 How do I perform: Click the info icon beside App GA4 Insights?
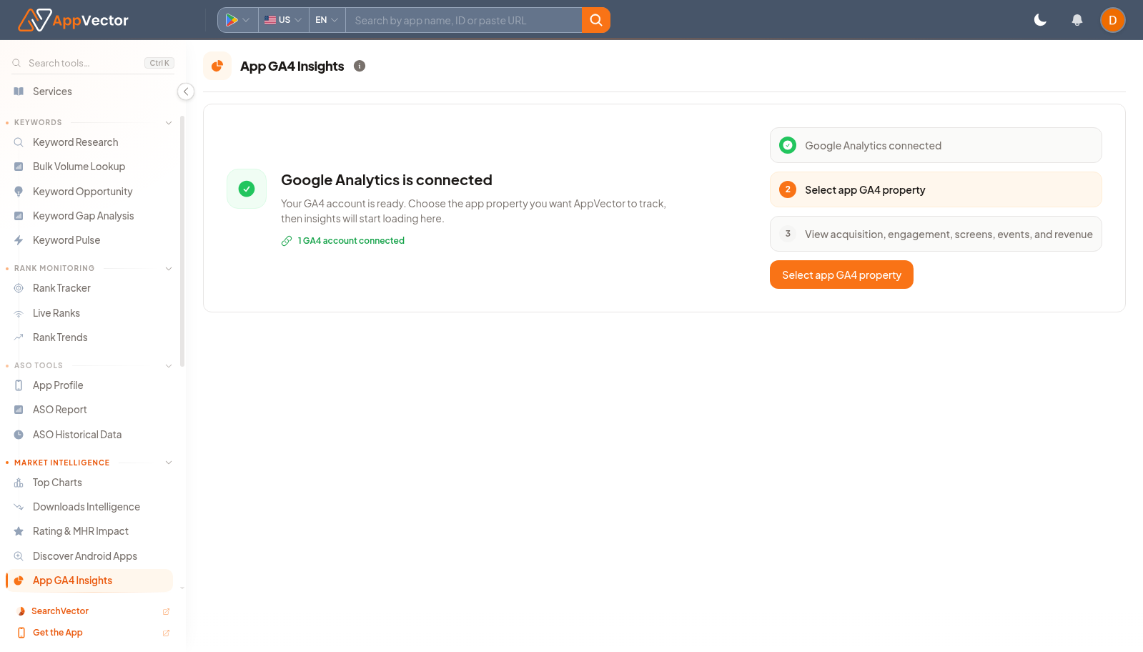tap(360, 66)
